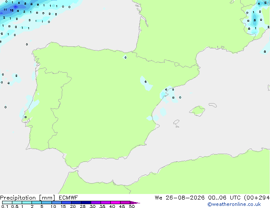
Task: Click the '3' value in the northeast rain cell
Action: click(255, 20)
